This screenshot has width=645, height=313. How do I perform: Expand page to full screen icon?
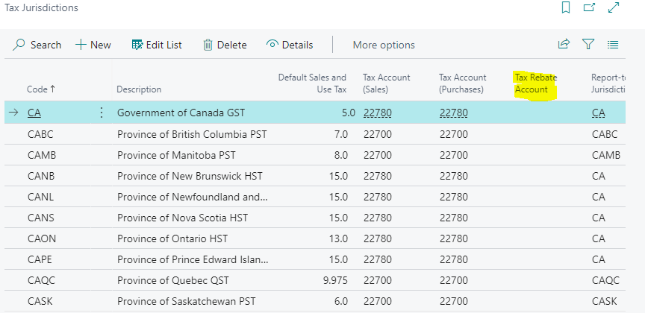coord(614,8)
